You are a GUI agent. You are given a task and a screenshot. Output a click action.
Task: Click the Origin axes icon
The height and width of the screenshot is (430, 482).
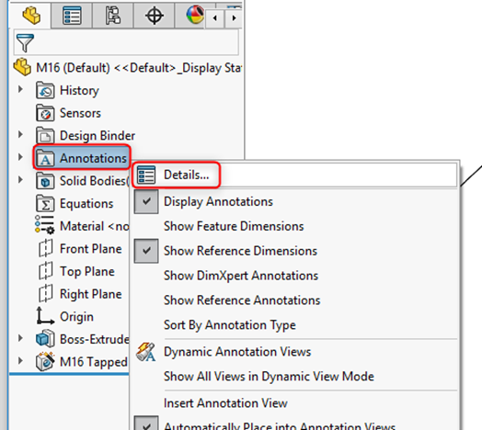[x=45, y=316]
